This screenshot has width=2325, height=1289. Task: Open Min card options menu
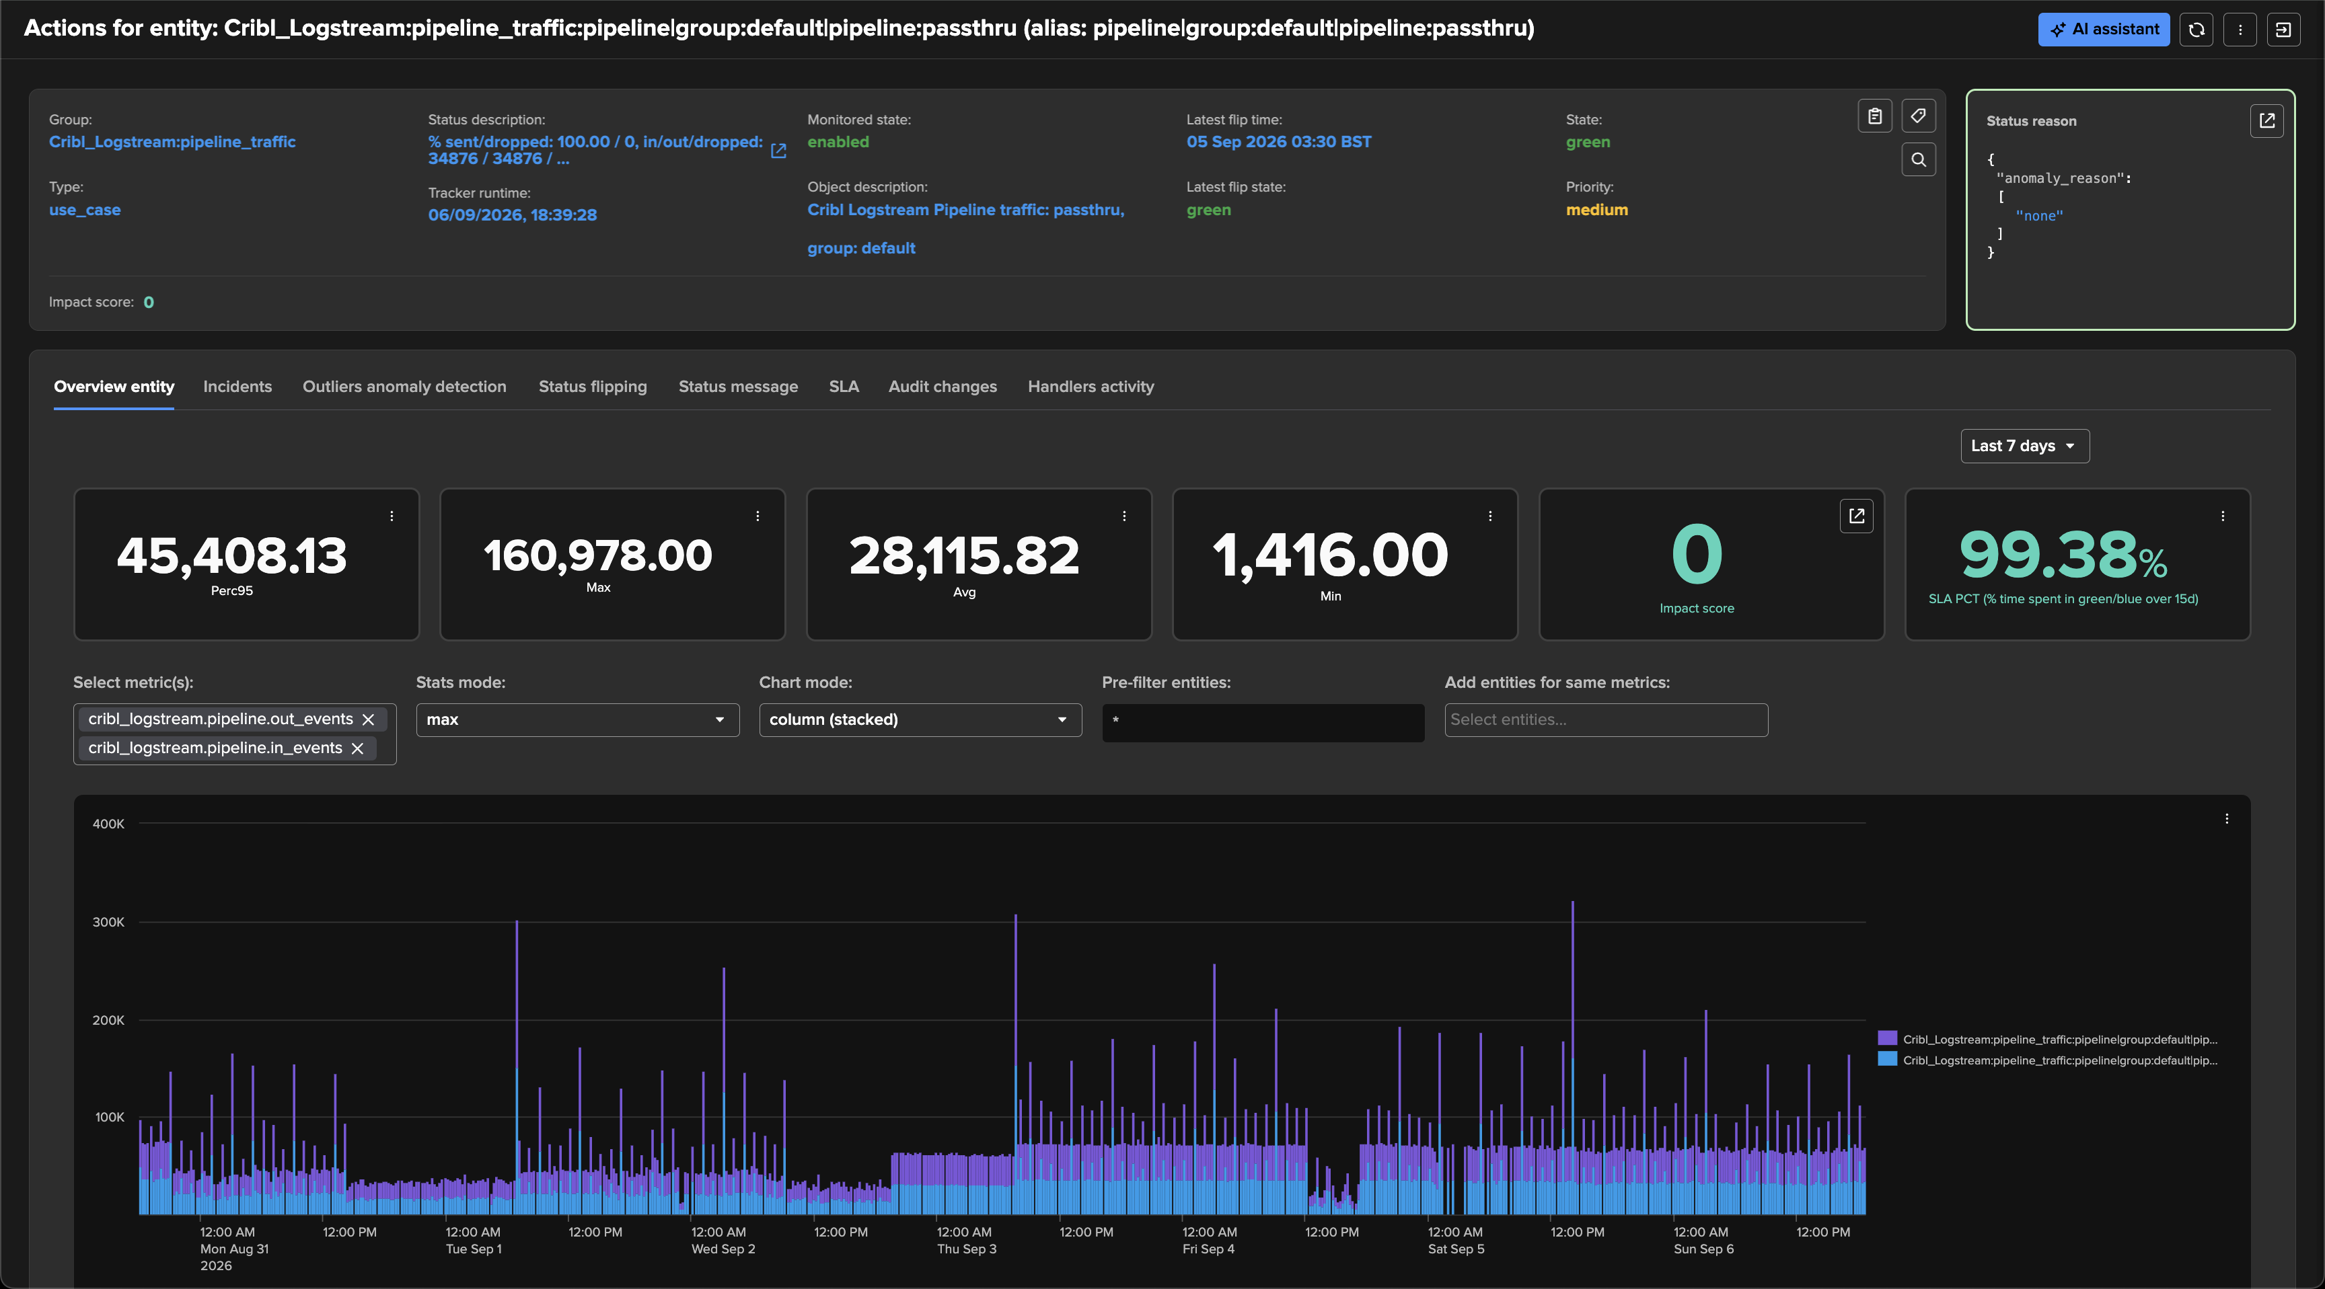pos(1490,516)
